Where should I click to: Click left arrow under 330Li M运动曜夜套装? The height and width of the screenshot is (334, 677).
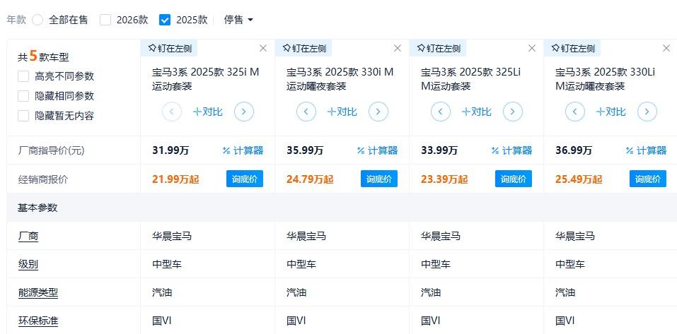click(575, 112)
